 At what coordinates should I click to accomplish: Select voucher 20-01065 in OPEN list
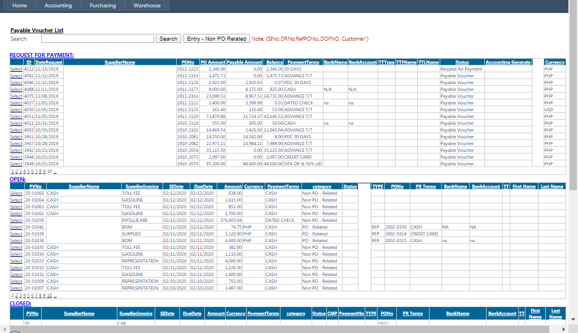coord(16,193)
